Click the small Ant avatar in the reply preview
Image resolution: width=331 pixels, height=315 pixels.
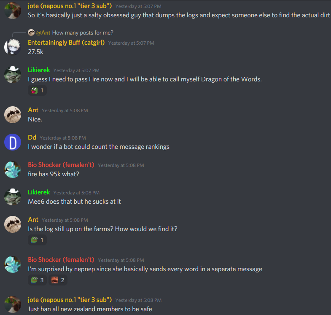pos(31,32)
